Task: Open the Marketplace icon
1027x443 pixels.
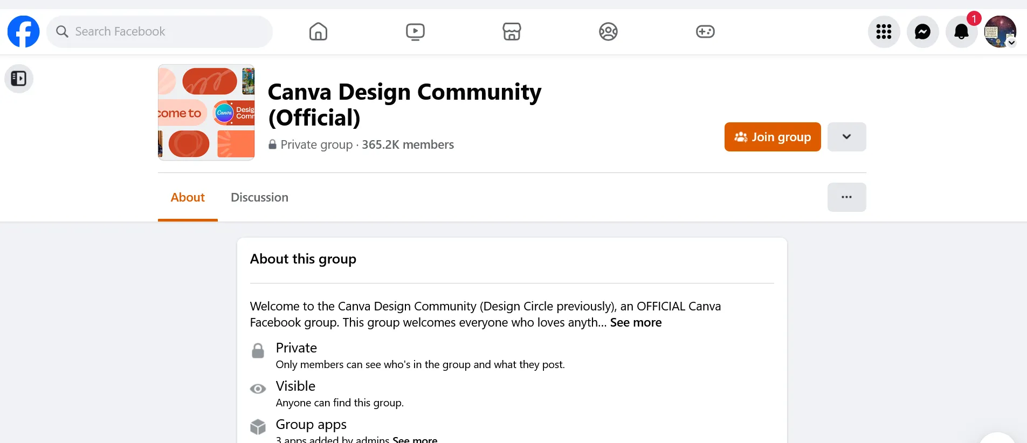Action: (512, 32)
